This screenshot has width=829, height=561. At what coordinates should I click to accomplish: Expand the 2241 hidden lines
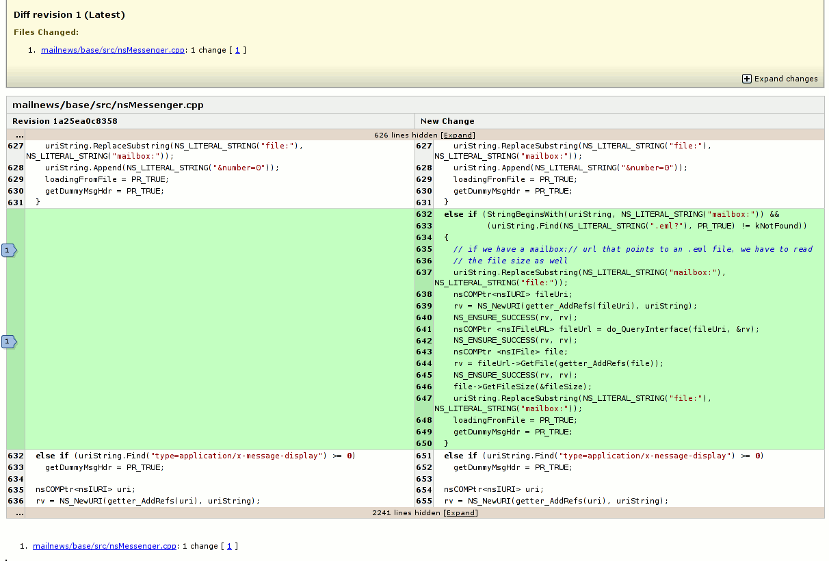pyautogui.click(x=460, y=512)
